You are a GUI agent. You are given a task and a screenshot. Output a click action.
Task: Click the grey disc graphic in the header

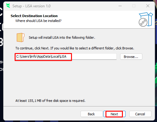pyautogui.click(x=143, y=22)
